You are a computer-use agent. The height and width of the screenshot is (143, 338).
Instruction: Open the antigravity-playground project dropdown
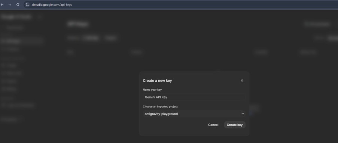(194, 114)
